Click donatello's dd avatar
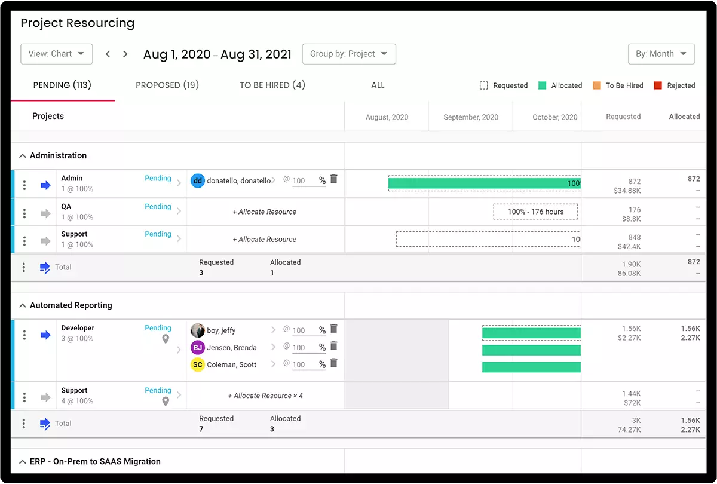The width and height of the screenshot is (717, 484). (198, 180)
